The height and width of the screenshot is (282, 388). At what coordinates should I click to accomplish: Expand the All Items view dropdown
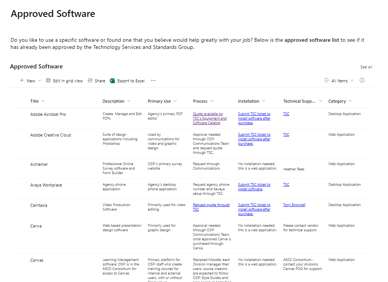pyautogui.click(x=352, y=81)
